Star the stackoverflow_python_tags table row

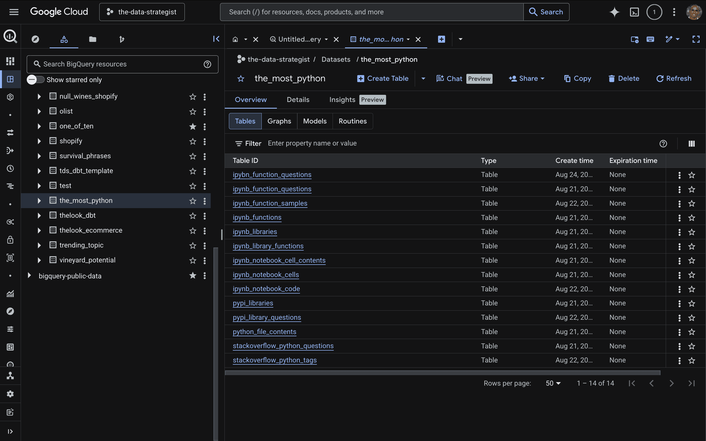[x=691, y=361]
